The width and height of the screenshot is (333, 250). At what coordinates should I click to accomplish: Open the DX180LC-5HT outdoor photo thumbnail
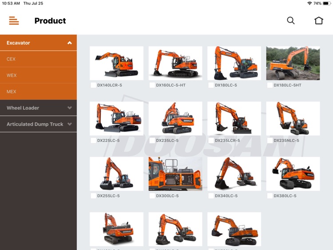[293, 63]
